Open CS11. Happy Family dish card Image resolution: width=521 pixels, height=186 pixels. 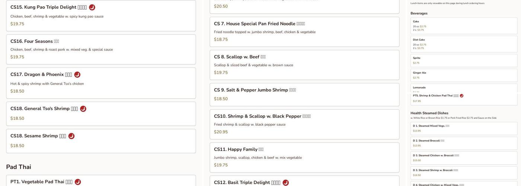click(x=304, y=157)
